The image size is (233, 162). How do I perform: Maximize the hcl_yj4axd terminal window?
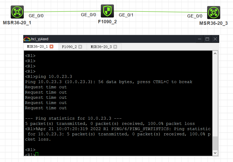click(207, 39)
